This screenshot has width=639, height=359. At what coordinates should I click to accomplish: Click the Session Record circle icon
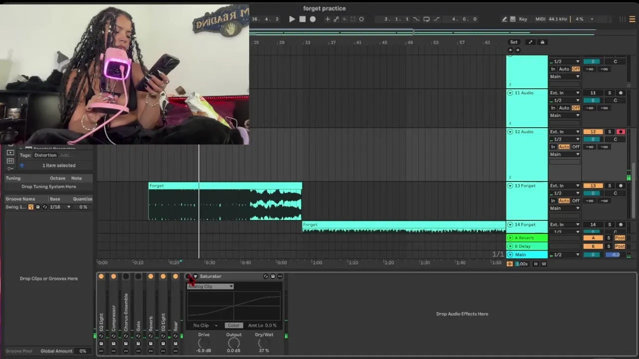coord(361,19)
